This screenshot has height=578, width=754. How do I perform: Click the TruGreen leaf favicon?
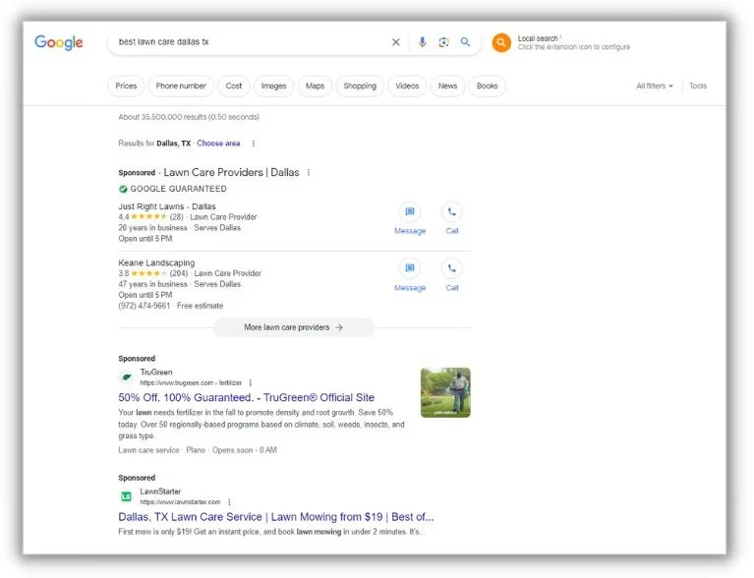[127, 377]
